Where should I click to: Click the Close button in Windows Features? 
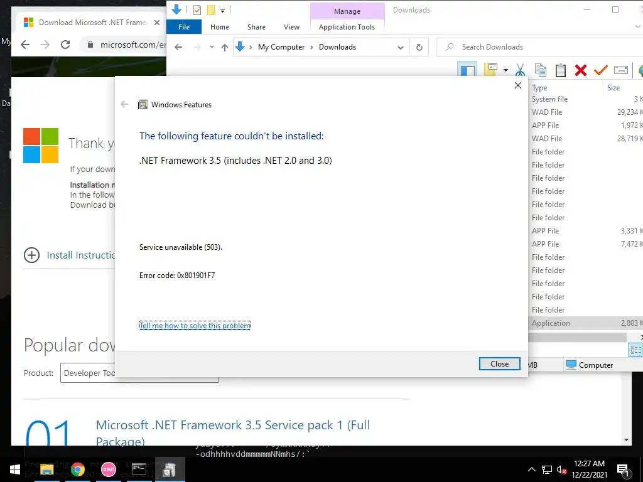point(499,364)
